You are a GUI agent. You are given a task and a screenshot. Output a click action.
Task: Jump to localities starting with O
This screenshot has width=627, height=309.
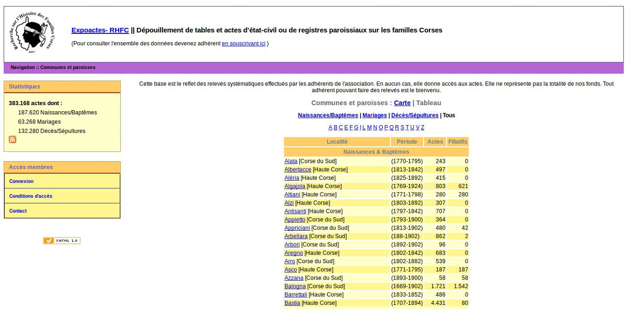[x=381, y=127]
